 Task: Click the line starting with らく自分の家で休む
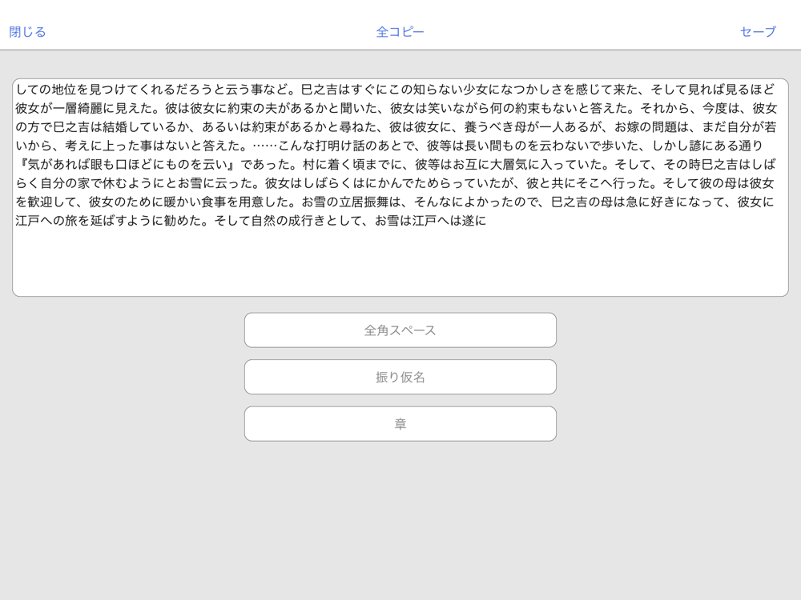(x=395, y=183)
